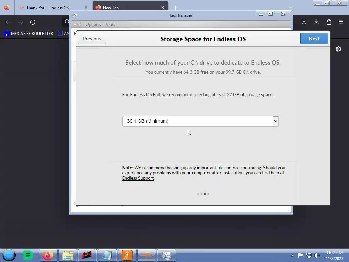The height and width of the screenshot is (262, 349).
Task: Click the Action Center flag icon
Action: [x=300, y=255]
